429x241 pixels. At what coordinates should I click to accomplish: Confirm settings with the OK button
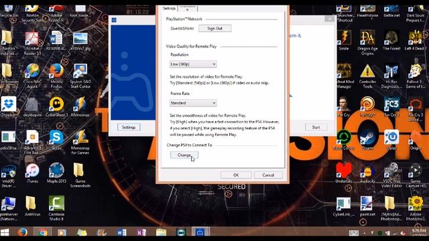[236, 175]
